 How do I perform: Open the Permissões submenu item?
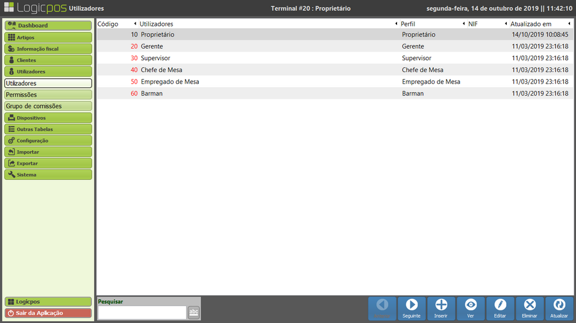pyautogui.click(x=48, y=95)
